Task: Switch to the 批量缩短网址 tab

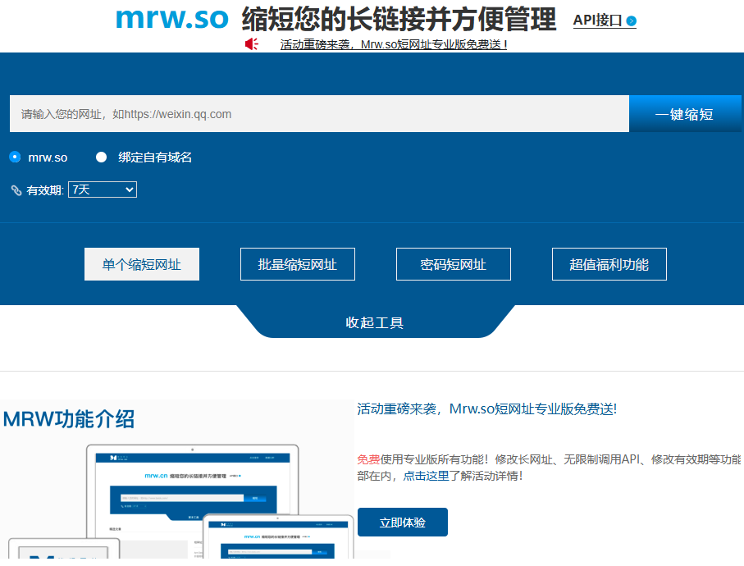Action: pos(298,264)
